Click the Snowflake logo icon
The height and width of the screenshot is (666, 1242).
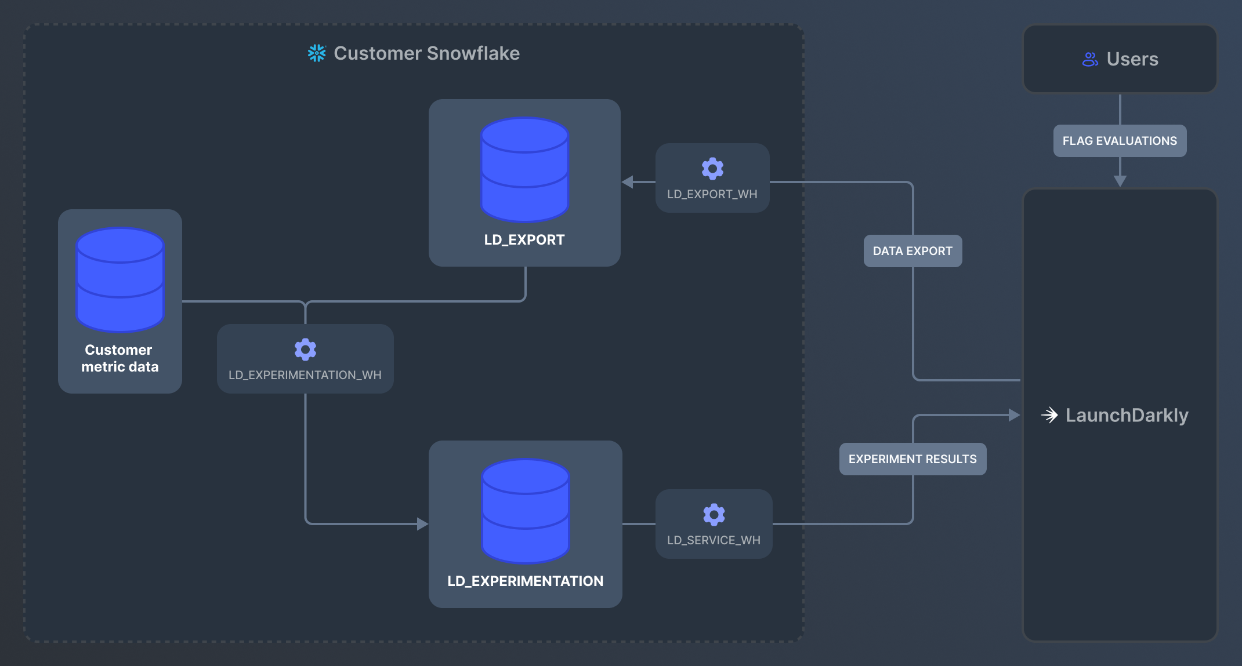[x=317, y=53]
